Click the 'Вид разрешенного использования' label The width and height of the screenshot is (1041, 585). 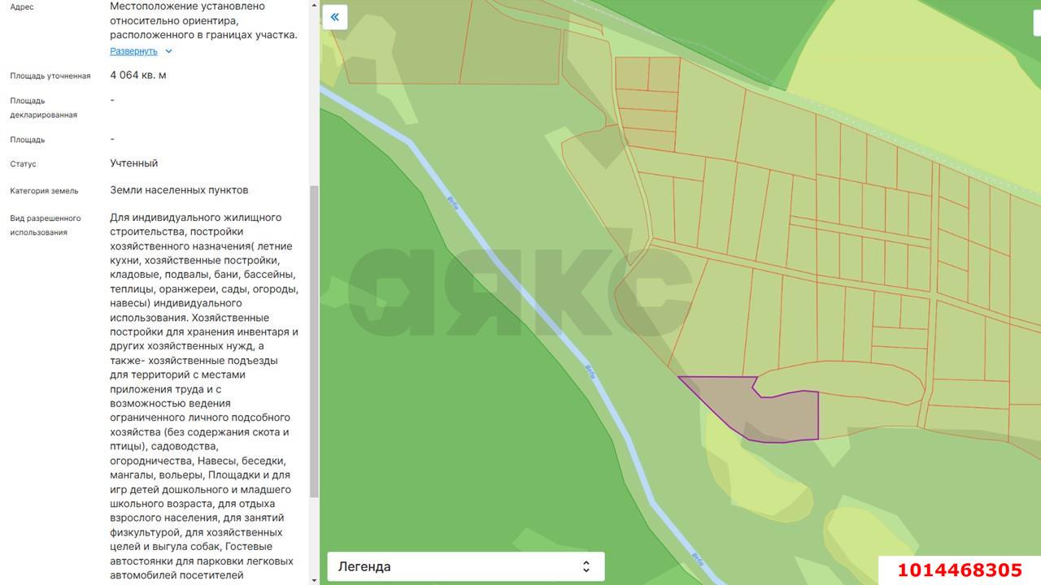pyautogui.click(x=46, y=225)
